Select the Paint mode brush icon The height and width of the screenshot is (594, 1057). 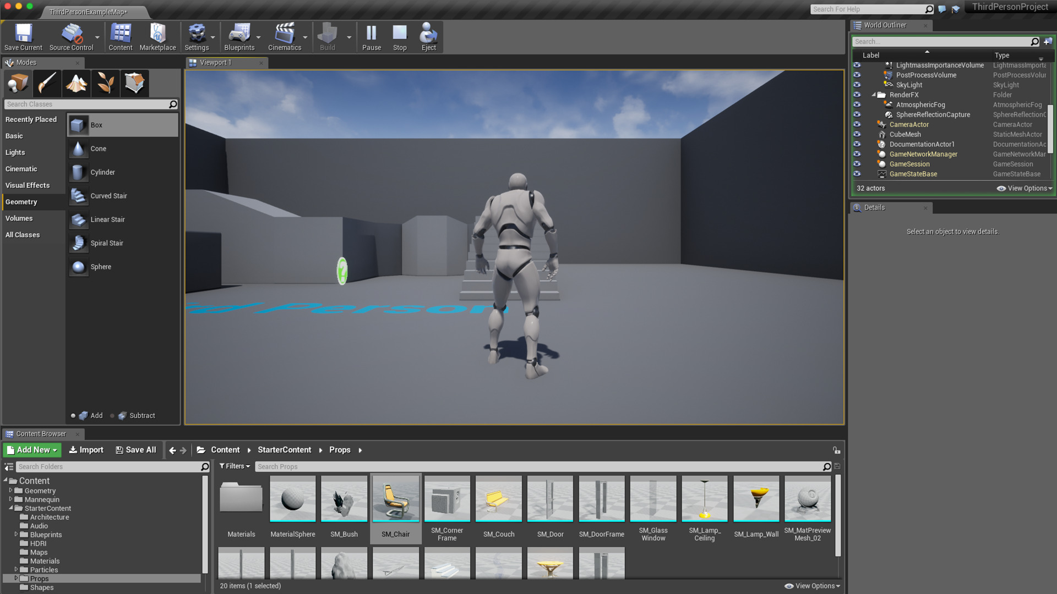[x=47, y=84]
